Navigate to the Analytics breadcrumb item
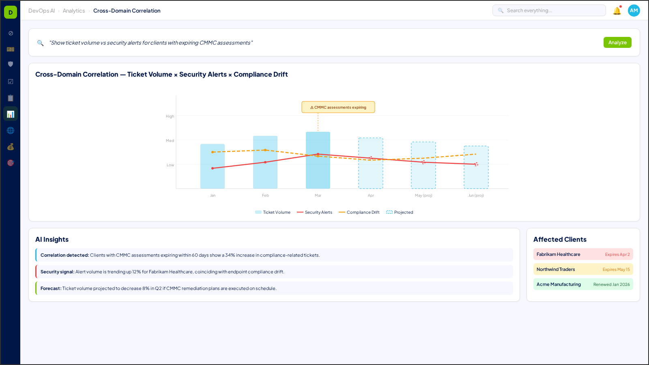Screen dimensions: 649x365 [74, 11]
